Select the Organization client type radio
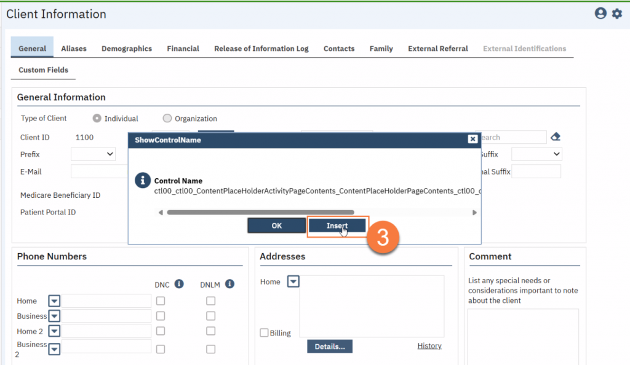Image resolution: width=630 pixels, height=365 pixels. [167, 119]
